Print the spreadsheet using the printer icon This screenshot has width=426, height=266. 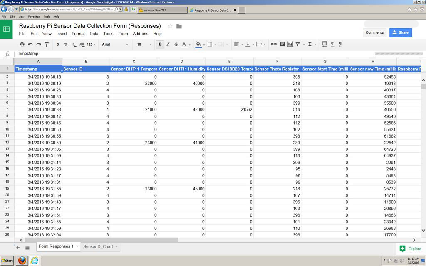pyautogui.click(x=22, y=44)
